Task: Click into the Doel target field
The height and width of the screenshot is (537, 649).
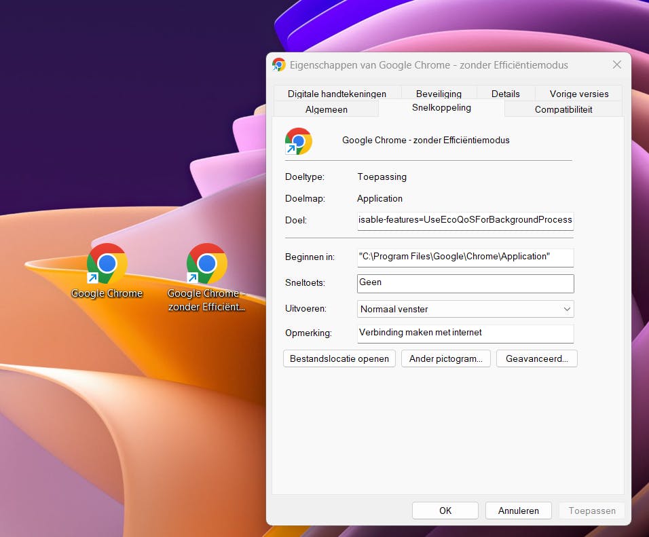Action: (x=465, y=220)
